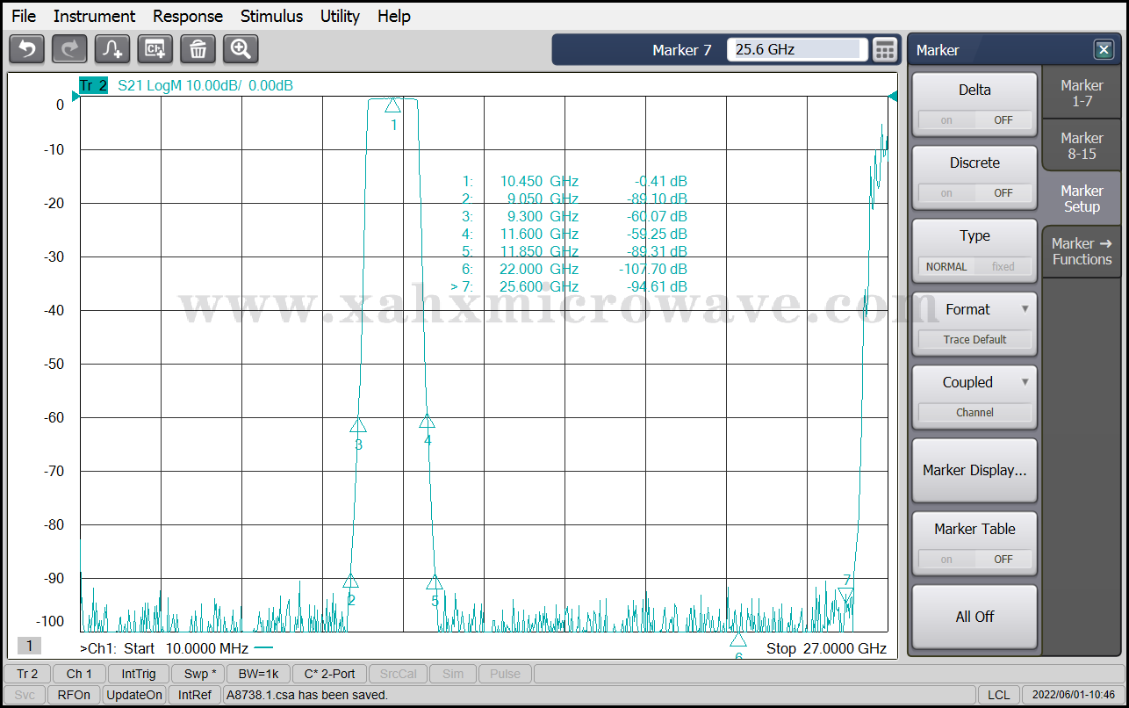Viewport: 1129px width, 708px height.
Task: Click marker readout row 3: 9.300 GHz
Action: coord(574,216)
